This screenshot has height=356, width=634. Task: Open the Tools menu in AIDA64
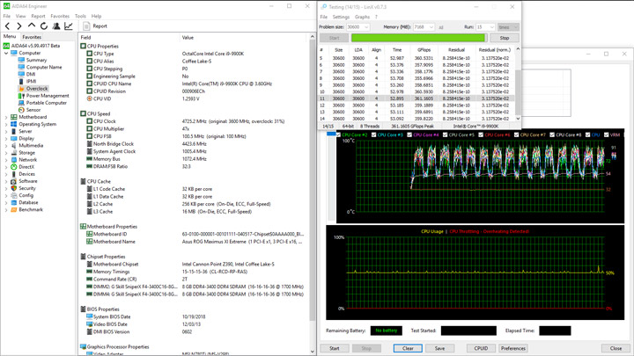pyautogui.click(x=80, y=16)
